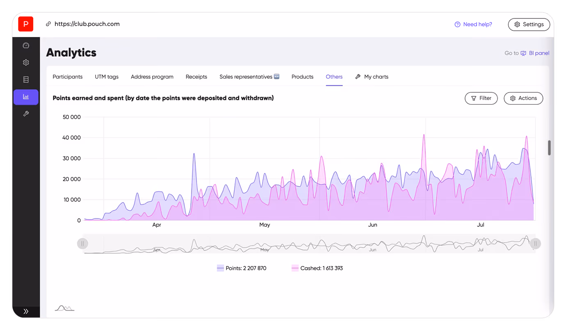Switch to the UTM tags tab
This screenshot has height=332, width=566.
pos(107,77)
